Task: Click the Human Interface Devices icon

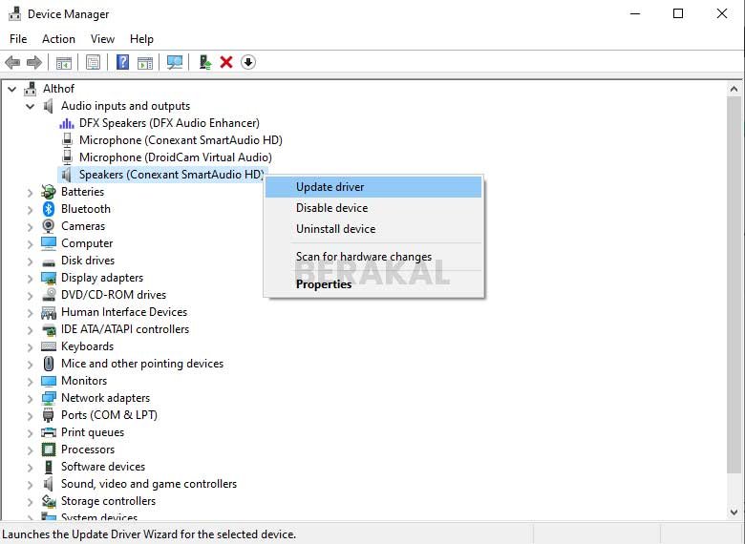Action: point(49,312)
